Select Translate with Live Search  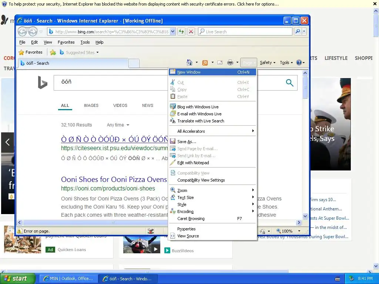click(x=212, y=121)
